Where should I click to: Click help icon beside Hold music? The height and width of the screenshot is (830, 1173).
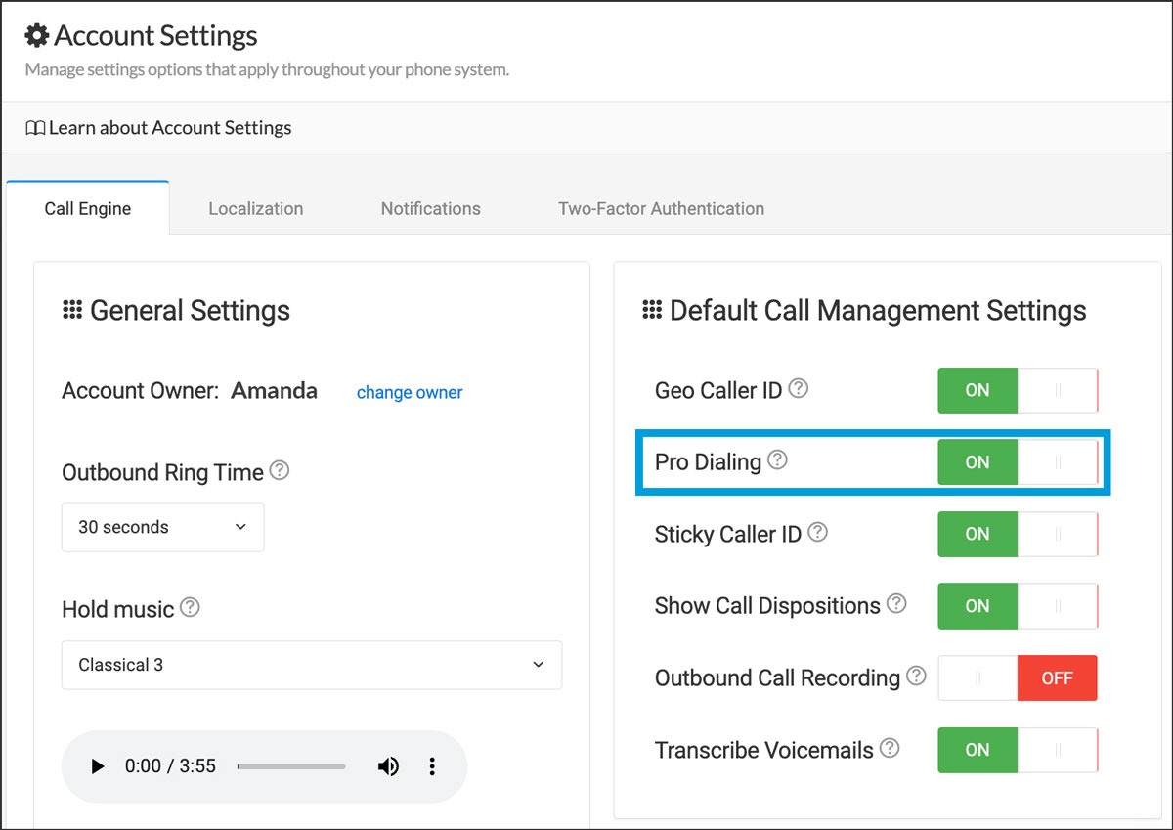[x=190, y=608]
